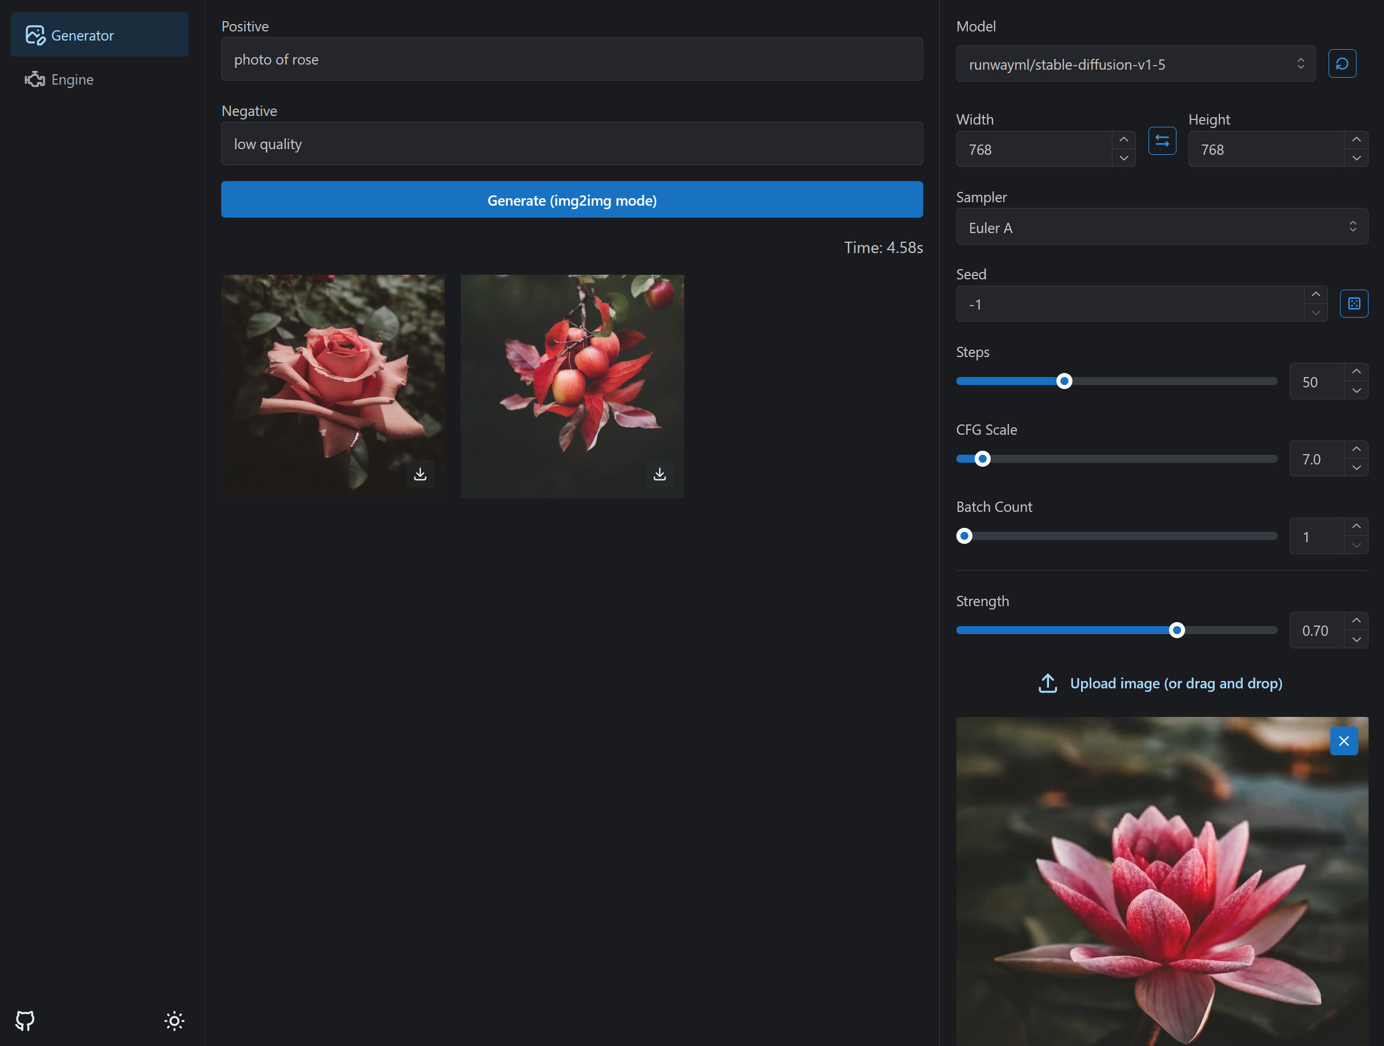Expand the Sampler Euler A dropdown
This screenshot has height=1046, width=1384.
coord(1161,227)
